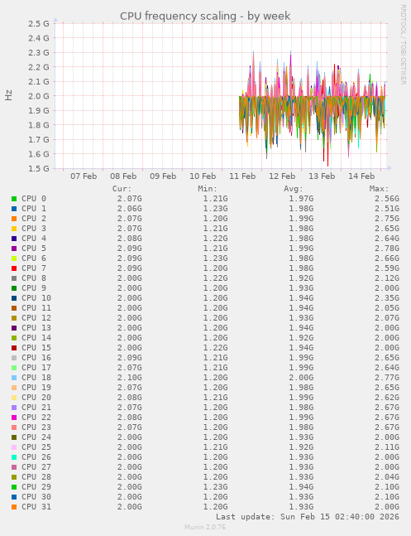Click the 'CPU 5' legend label
The width and height of the screenshot is (411, 536).
(x=34, y=249)
